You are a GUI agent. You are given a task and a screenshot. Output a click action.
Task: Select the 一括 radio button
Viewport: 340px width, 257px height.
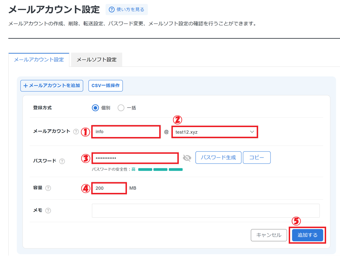(x=121, y=108)
